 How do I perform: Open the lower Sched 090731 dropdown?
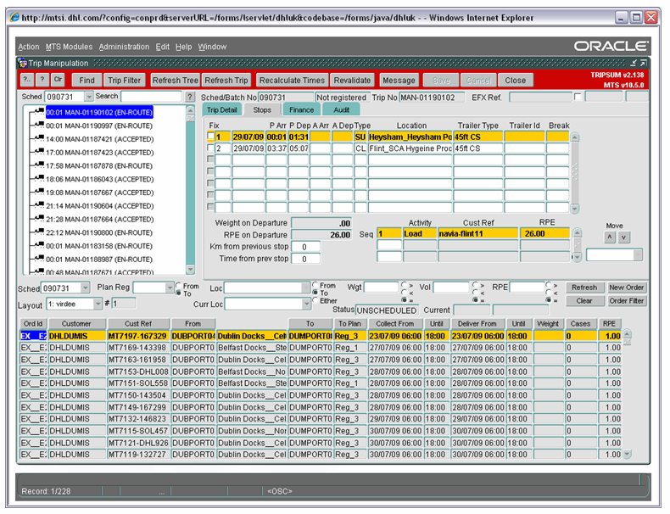[x=85, y=288]
